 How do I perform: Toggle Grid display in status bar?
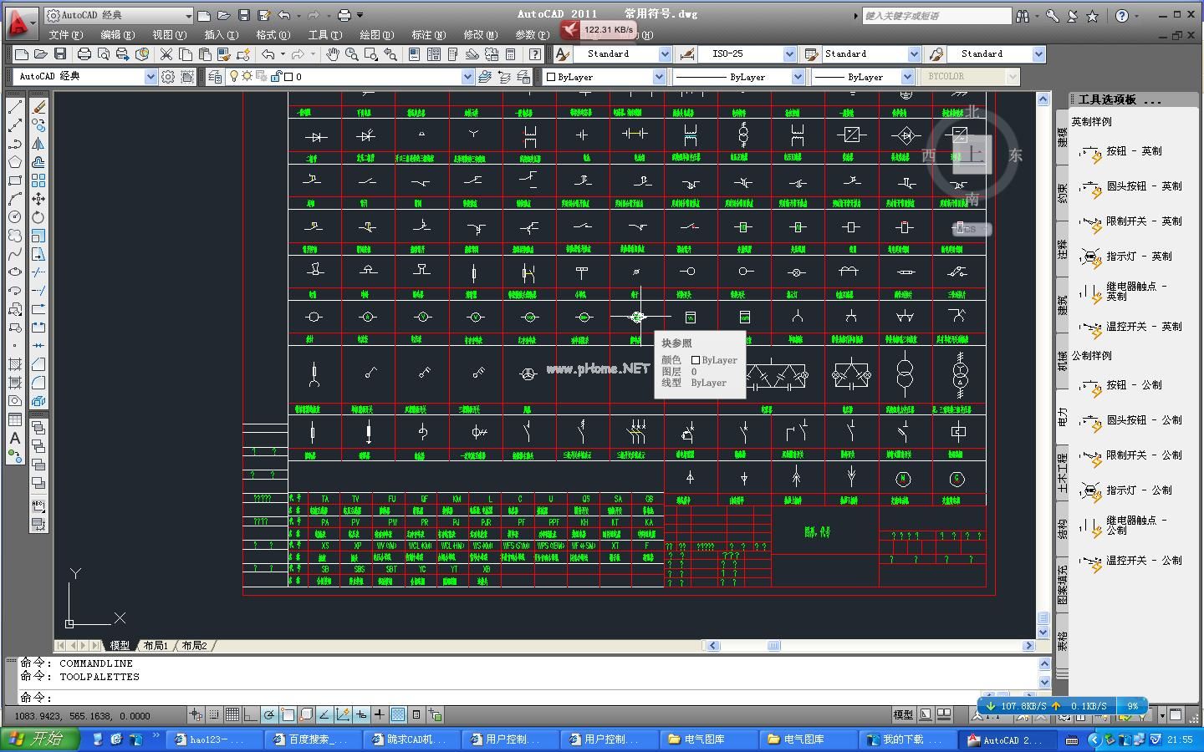(232, 715)
